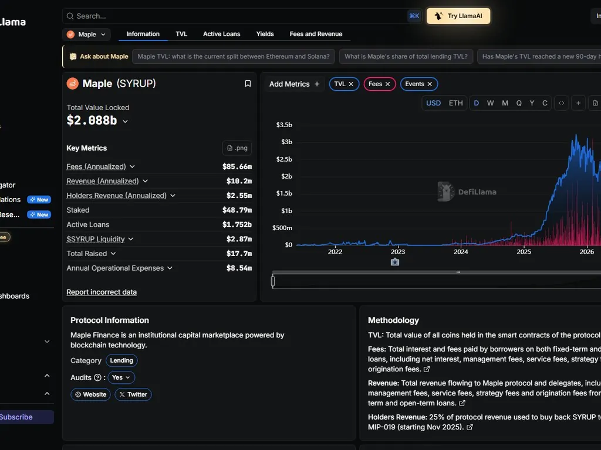Expand Total Raised details
Image resolution: width=601 pixels, height=450 pixels.
(113, 254)
